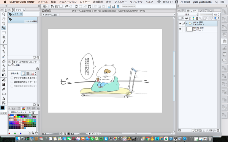
Task: Hide フォルダー 1 layer visibility
Action: point(180,23)
